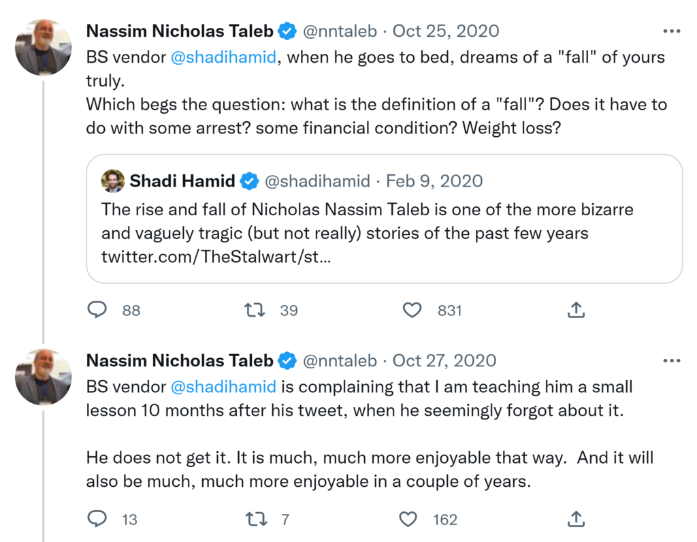
Task: Retweet the Oct 25 tweet
Action: (x=255, y=310)
